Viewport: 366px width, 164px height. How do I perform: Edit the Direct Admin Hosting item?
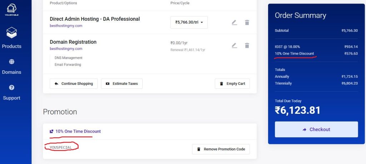pyautogui.click(x=234, y=22)
